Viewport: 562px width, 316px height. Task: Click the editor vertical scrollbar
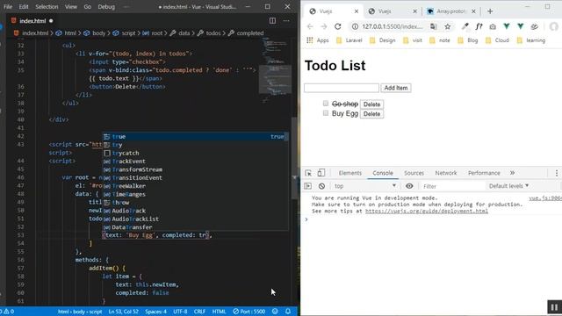pos(295,158)
